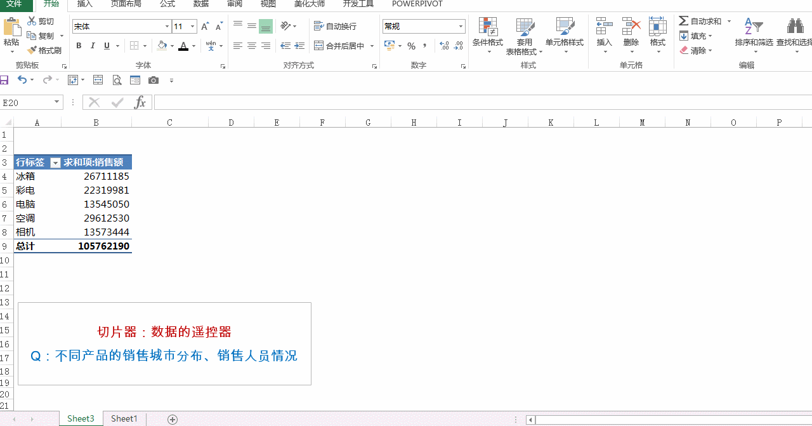Click the Cut (剪切) scissors icon
Screen dimensions: 812x426
[32, 21]
